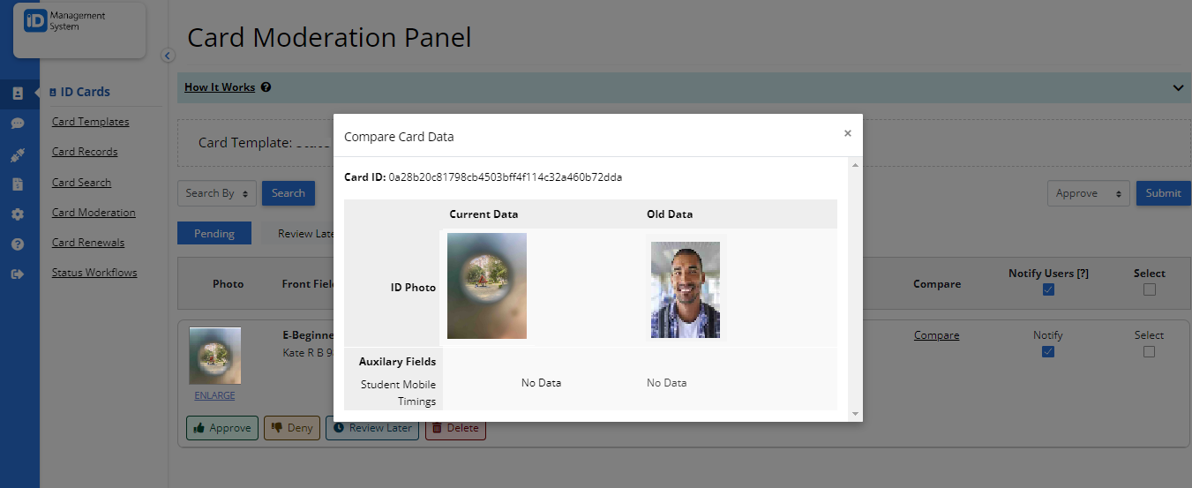Viewport: 1192px width, 488px height.
Task: Open the settings gear sidebar icon
Action: [x=18, y=214]
